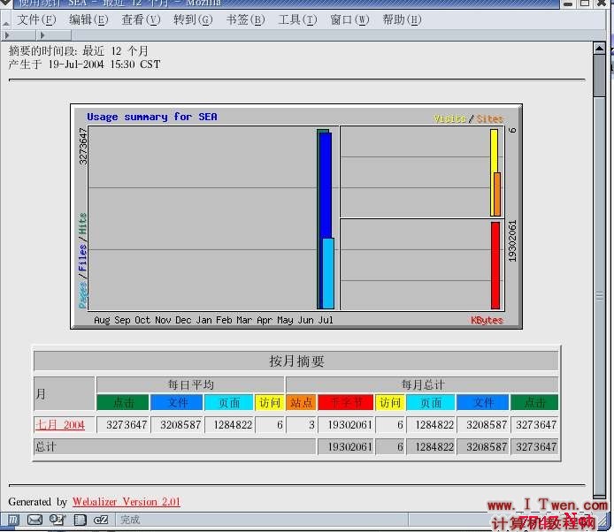
Task: Open the 工具(T) menu
Action: tap(297, 19)
